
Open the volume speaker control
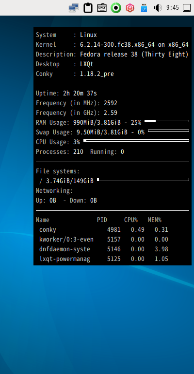point(158,8)
